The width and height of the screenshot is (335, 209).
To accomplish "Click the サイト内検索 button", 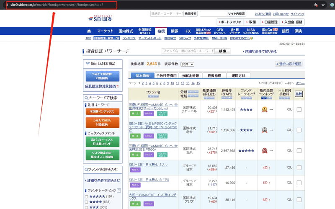I will point(236,14).
